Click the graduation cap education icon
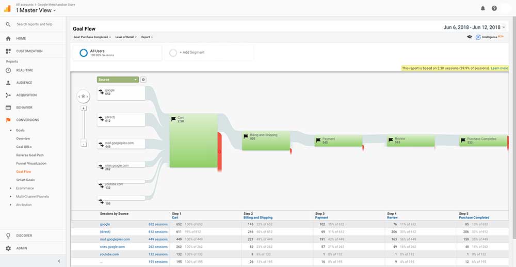Image resolution: width=516 pixels, height=267 pixels. [x=469, y=37]
